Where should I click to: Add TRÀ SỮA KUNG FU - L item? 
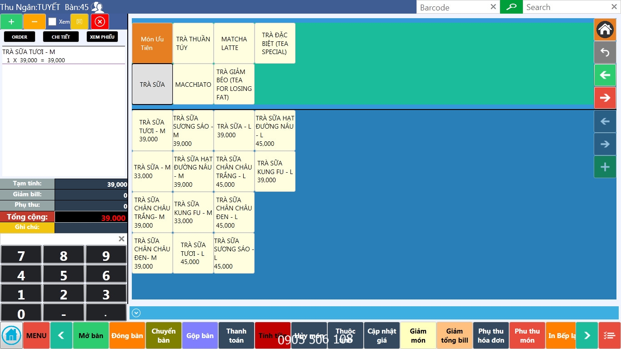[275, 171]
